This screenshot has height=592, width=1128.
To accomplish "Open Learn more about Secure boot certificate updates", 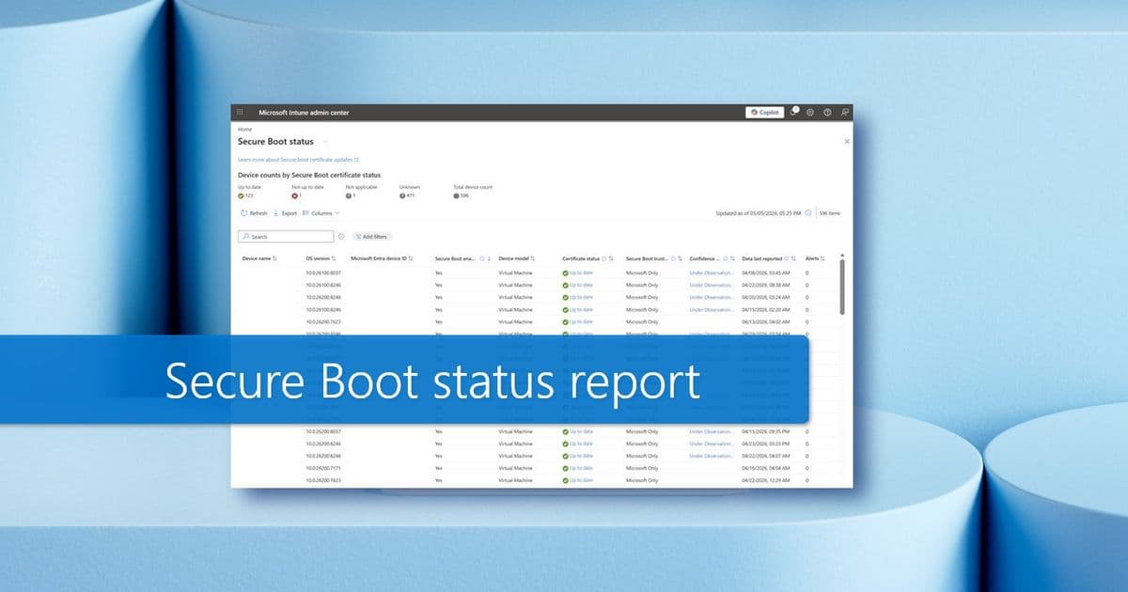I will click(x=298, y=160).
